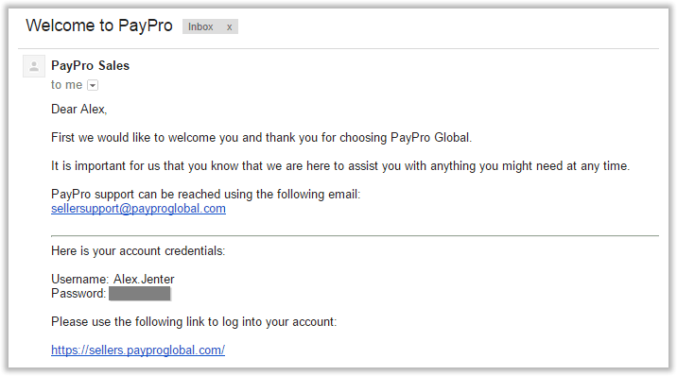677x376 pixels.
Task: Click "PayPro support can be reached" sentence
Action: pyautogui.click(x=205, y=195)
